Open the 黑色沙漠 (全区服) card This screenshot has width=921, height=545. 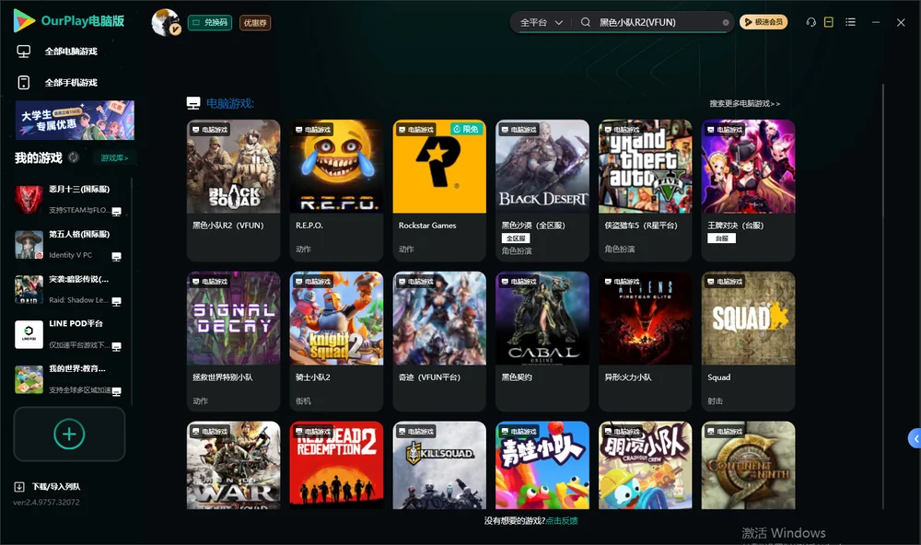tap(542, 191)
